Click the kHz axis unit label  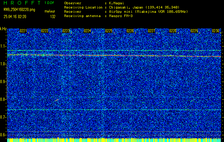tap(3, 29)
